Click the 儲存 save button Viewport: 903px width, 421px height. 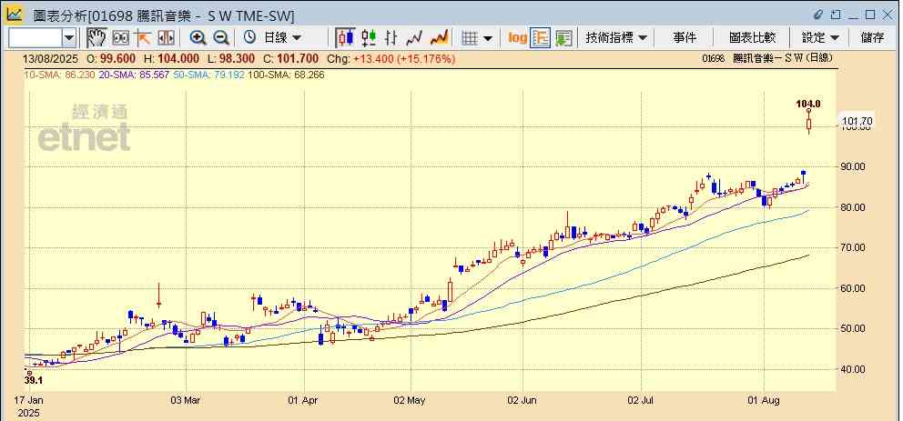coord(872,38)
